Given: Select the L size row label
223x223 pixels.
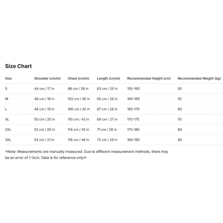Looking at the screenshot, I should coord(6,109).
